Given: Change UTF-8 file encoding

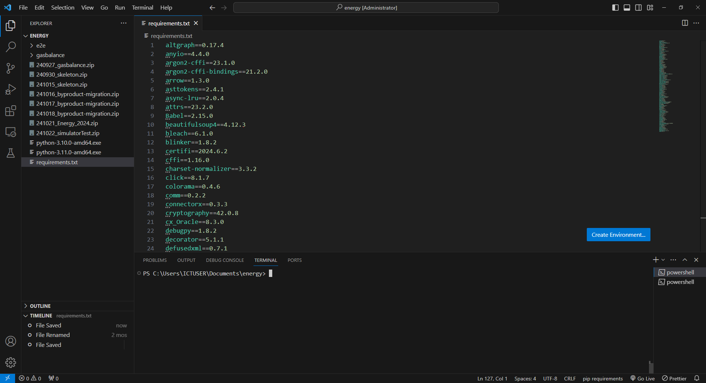Looking at the screenshot, I should pyautogui.click(x=550, y=378).
